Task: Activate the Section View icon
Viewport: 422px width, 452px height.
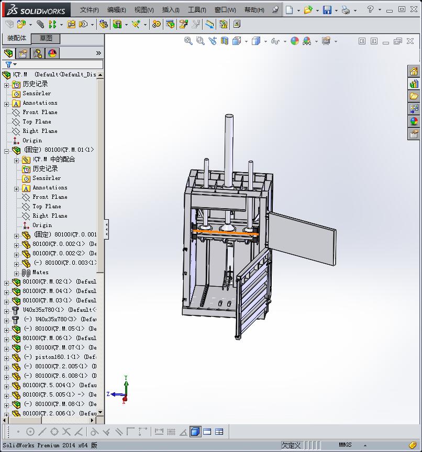Action: (225, 41)
